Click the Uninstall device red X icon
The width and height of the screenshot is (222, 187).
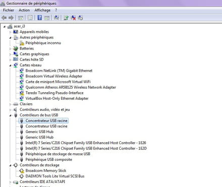pos(73,18)
